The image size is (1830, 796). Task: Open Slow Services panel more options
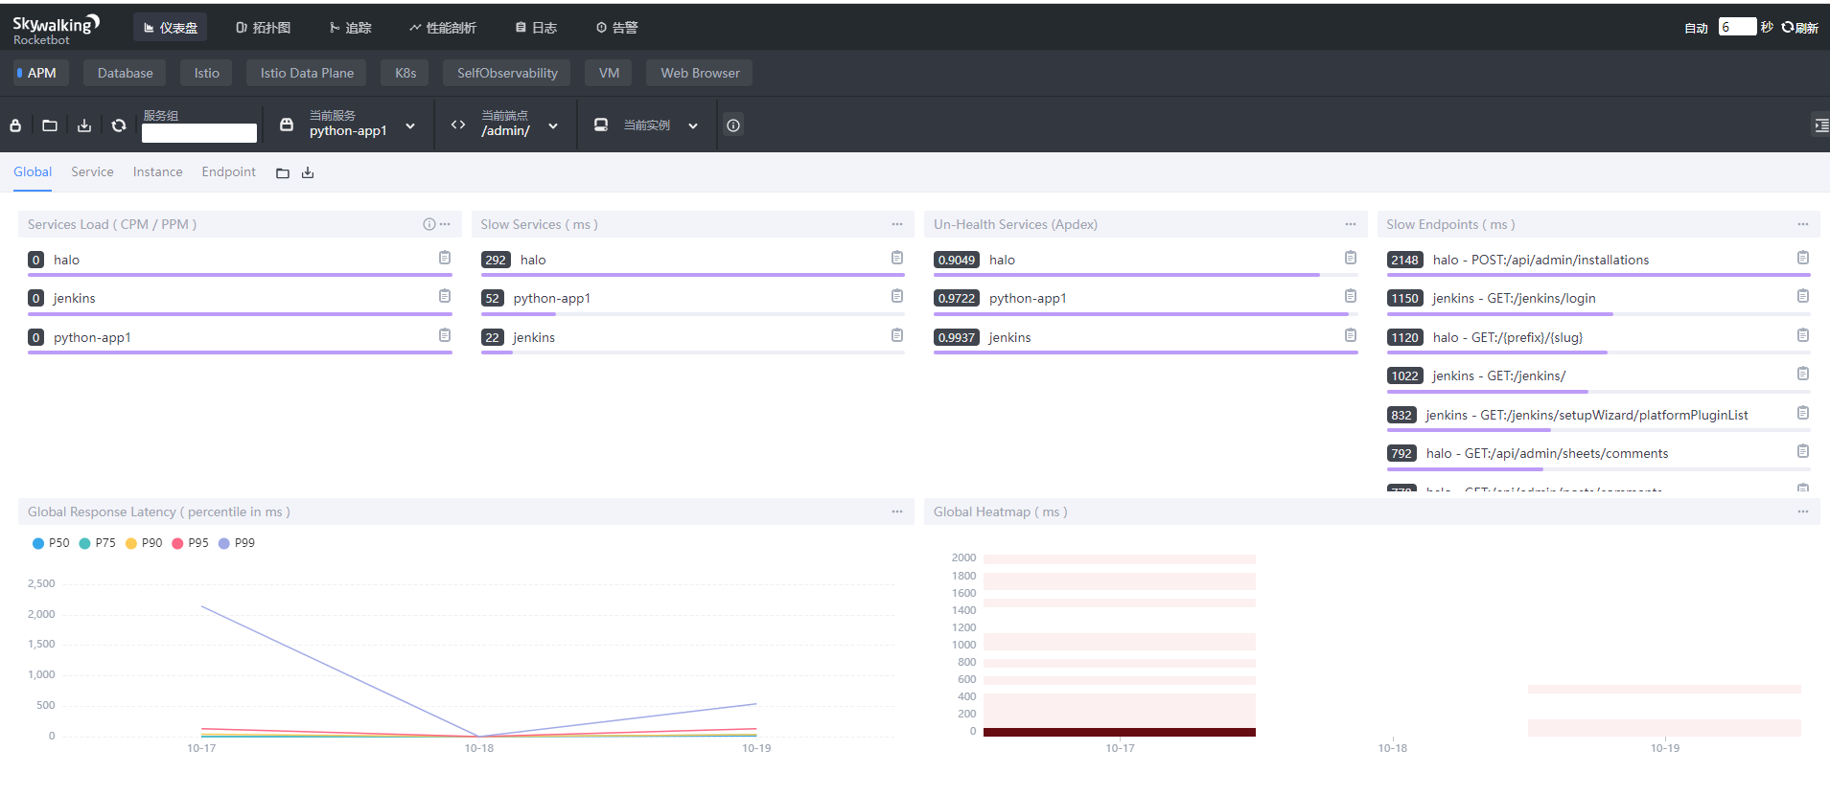897,224
